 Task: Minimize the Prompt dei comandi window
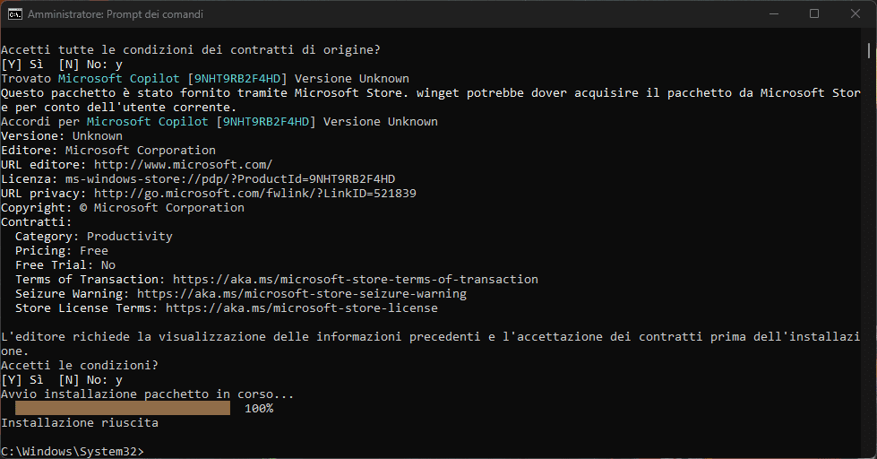[x=773, y=14]
